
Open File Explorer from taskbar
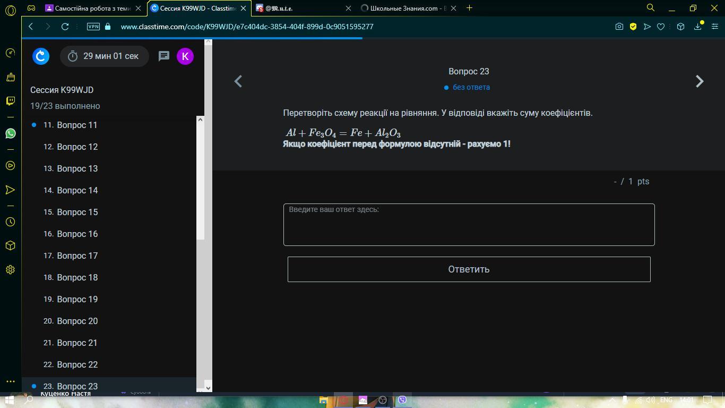coord(323,400)
